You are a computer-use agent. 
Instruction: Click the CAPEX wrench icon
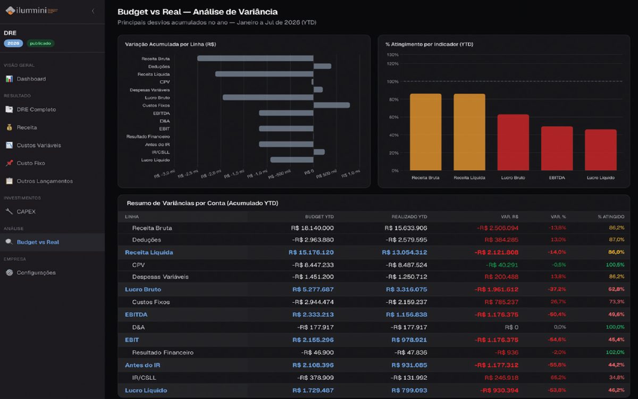9,212
